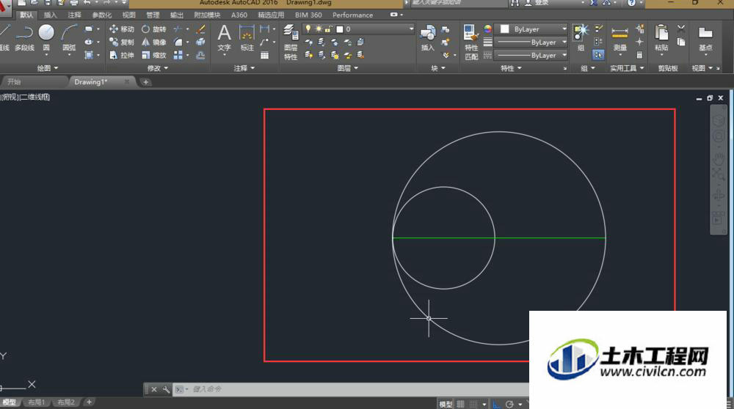Click the Mirror (镜像) tool
734x409 pixels.
click(x=154, y=42)
